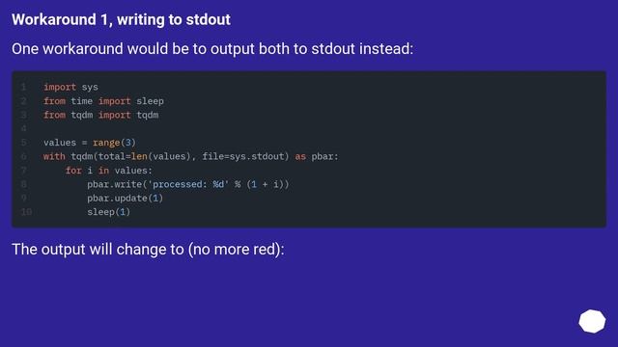Click the 'as pbar:' text on line 6
The image size is (618, 347).
point(317,156)
